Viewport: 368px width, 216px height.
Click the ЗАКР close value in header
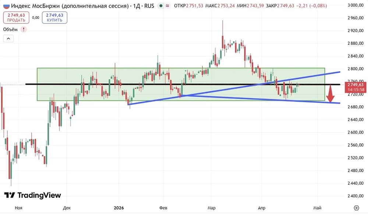click(286, 6)
